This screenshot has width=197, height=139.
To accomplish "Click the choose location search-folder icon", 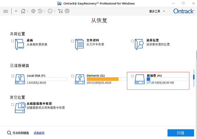I will point(139,44).
